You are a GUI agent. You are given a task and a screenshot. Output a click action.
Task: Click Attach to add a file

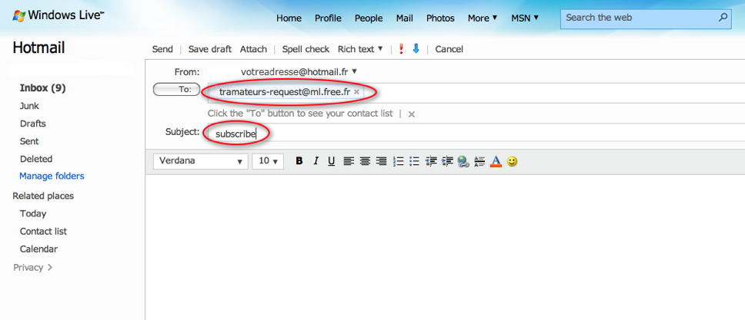coord(253,49)
